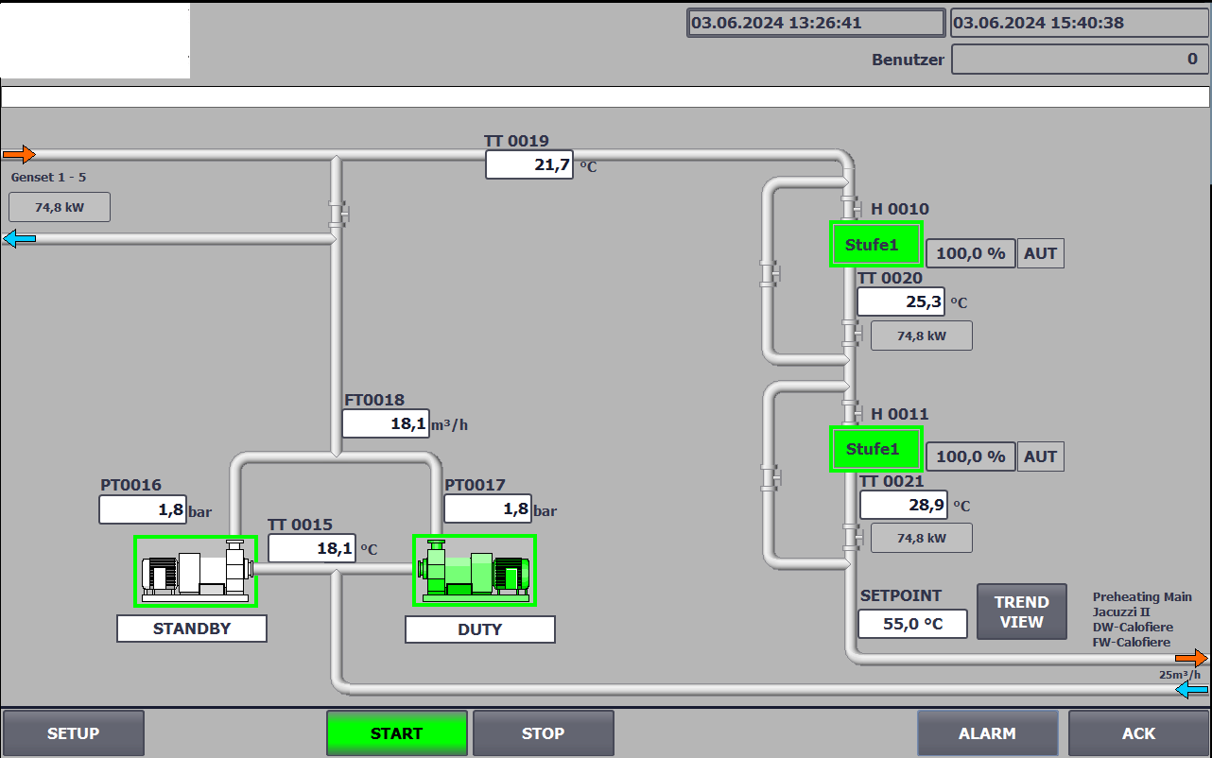The image size is (1212, 758).
Task: Open heater H 0010 Stufe1 indicator
Action: pos(875,245)
